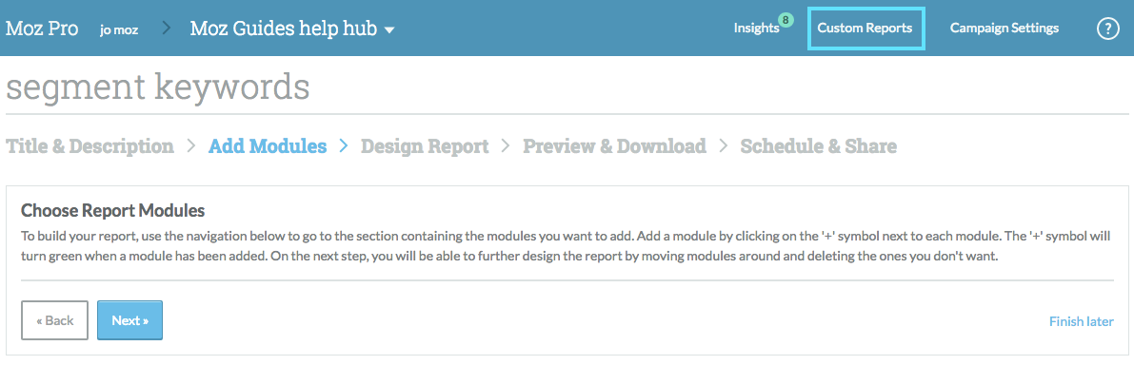Open the Moz Guides help hub campaign selector
This screenshot has width=1134, height=365.
pos(292,29)
